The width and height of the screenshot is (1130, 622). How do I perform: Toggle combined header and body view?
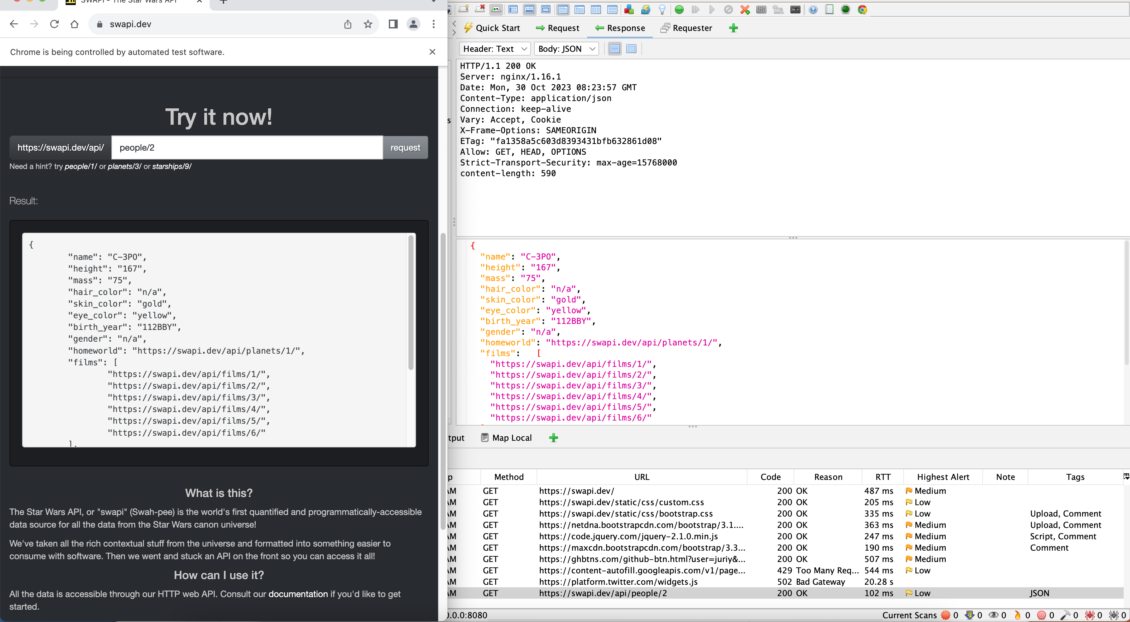click(631, 49)
